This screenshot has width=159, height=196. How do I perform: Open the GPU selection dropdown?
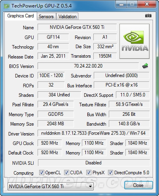point(51,187)
